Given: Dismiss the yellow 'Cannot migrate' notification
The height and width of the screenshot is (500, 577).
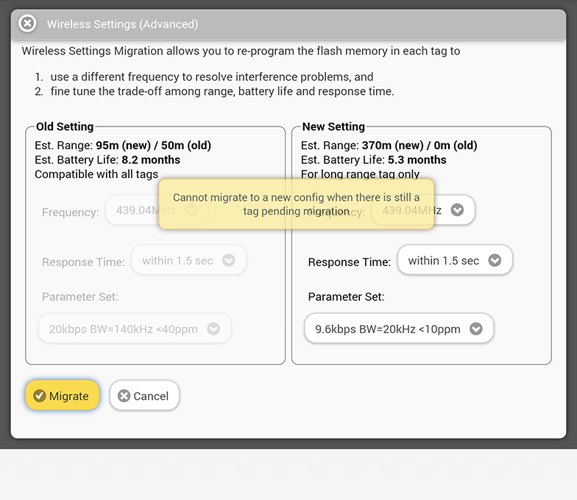Looking at the screenshot, I should [296, 204].
